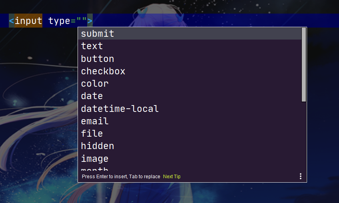Click the 'type' attribute name in code
Viewport: 339px width, 203px height.
click(x=59, y=21)
